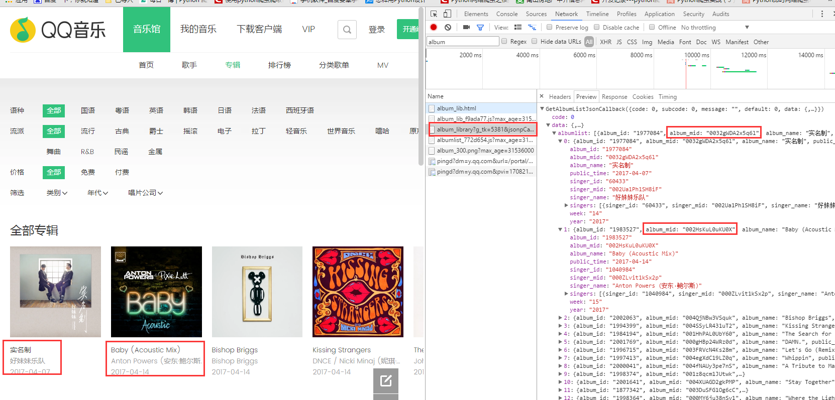Open the 唱片公司 filter dropdown

pyautogui.click(x=146, y=193)
